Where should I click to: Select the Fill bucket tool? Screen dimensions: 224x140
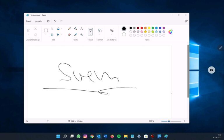click(76, 29)
